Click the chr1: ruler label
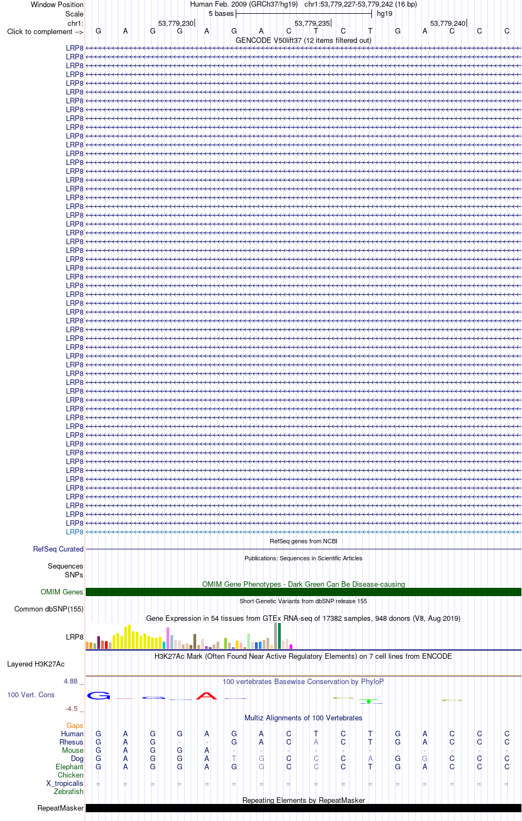 pos(75,23)
